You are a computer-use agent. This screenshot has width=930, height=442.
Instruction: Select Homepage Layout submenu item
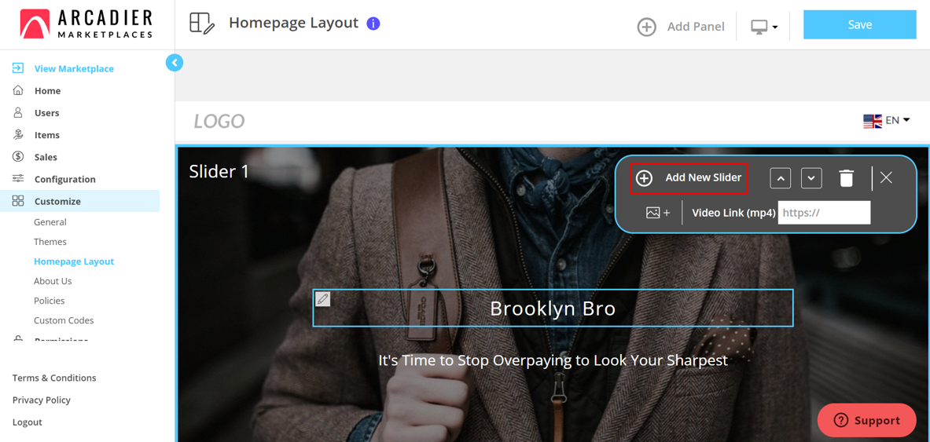74,261
